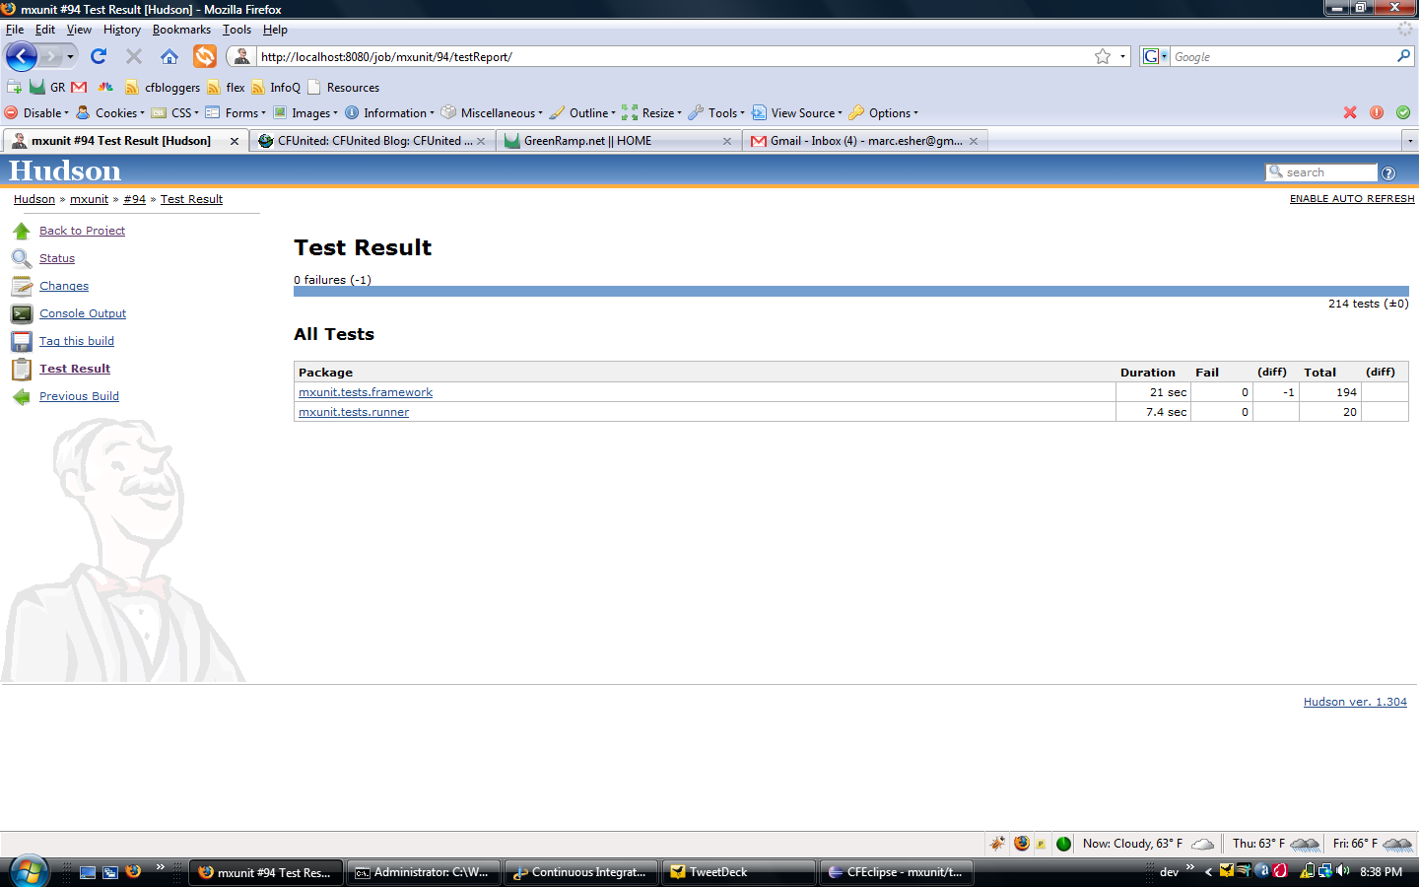
Task: Open the Disable dropdown in developer toolbar
Action: pos(37,112)
